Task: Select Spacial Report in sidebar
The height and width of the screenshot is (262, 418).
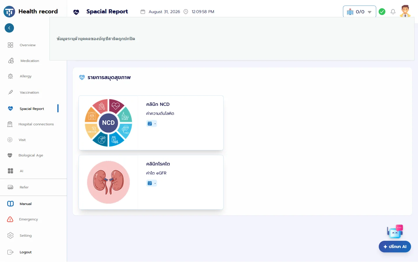Action: coord(32,109)
